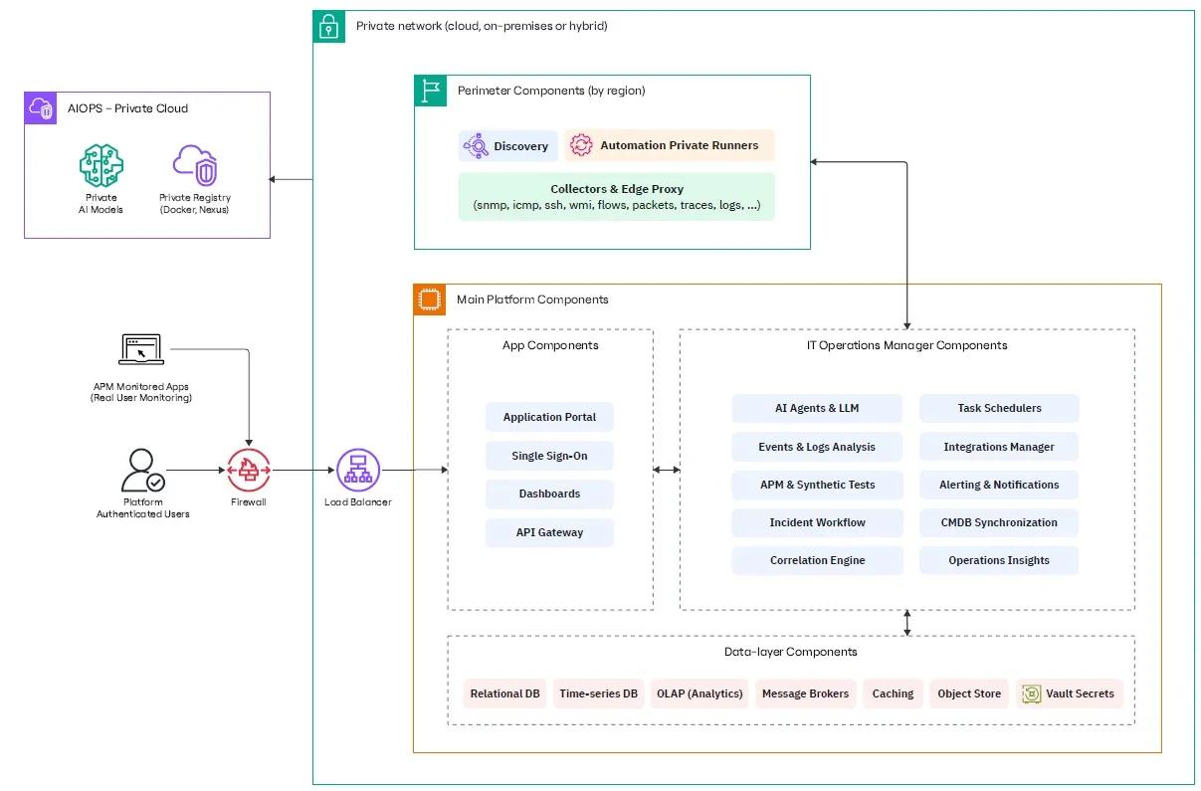Click "IT Operations Manager Components" heading
Screen dimensions: 1201x791
click(x=906, y=345)
